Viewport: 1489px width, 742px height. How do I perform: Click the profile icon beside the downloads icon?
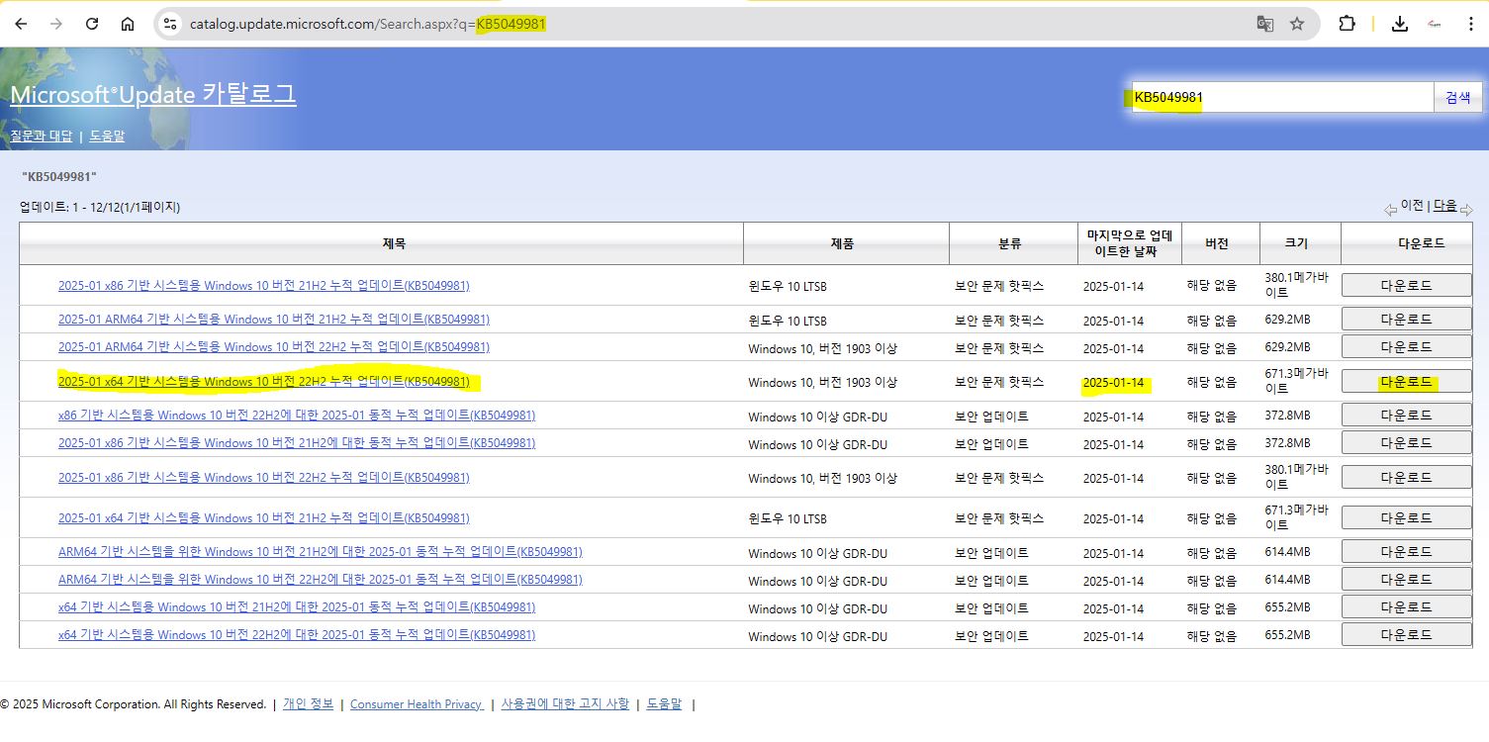point(1434,24)
